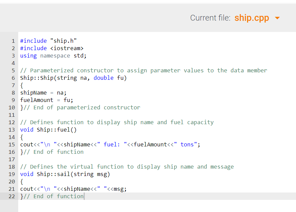Image resolution: width=296 pixels, height=212 pixels.
Task: Click line number 1 in the gutter
Action: point(13,41)
